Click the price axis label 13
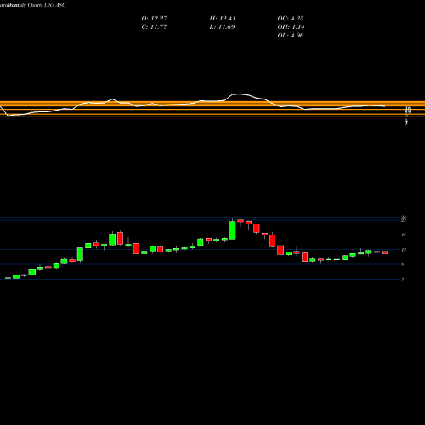 tap(404, 250)
